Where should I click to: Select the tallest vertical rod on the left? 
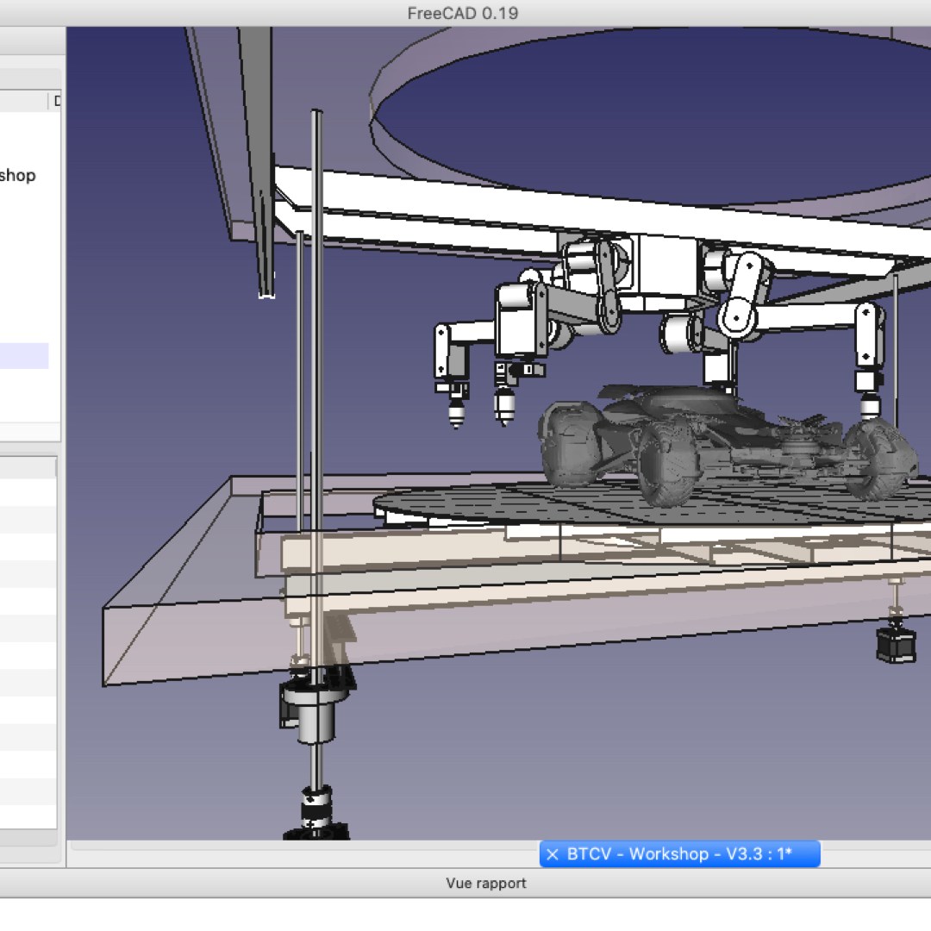(317, 345)
